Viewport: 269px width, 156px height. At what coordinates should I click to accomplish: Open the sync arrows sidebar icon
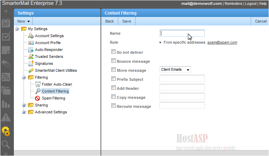(6, 63)
